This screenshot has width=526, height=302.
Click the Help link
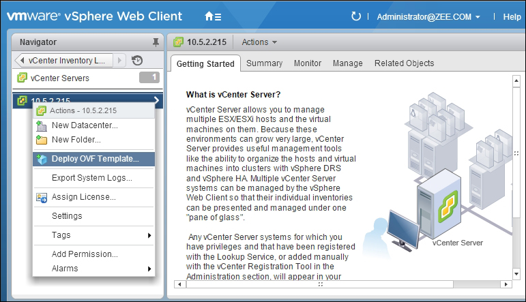[x=511, y=16]
